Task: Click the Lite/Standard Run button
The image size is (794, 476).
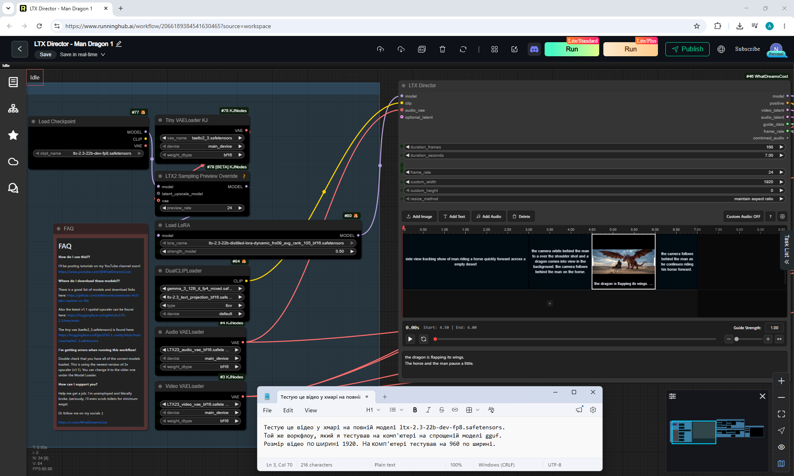Action: (x=572, y=49)
